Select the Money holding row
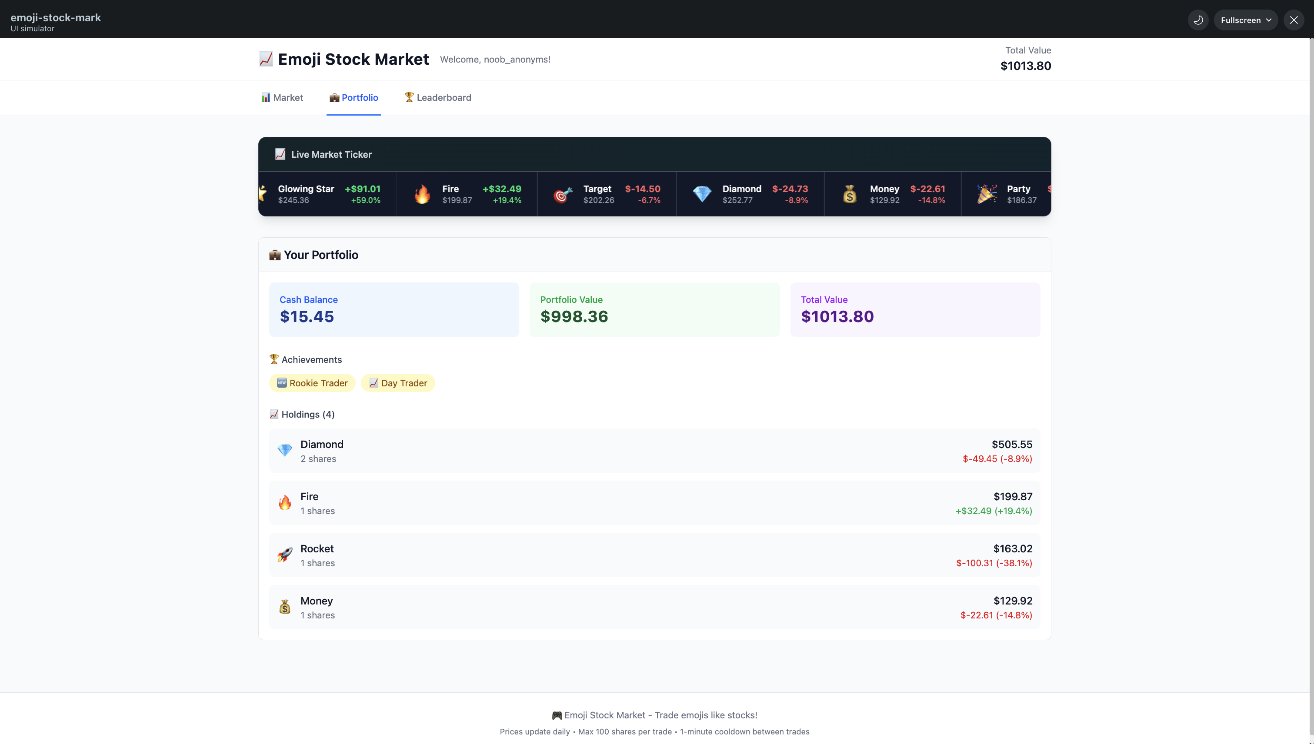This screenshot has width=1314, height=744. point(654,607)
